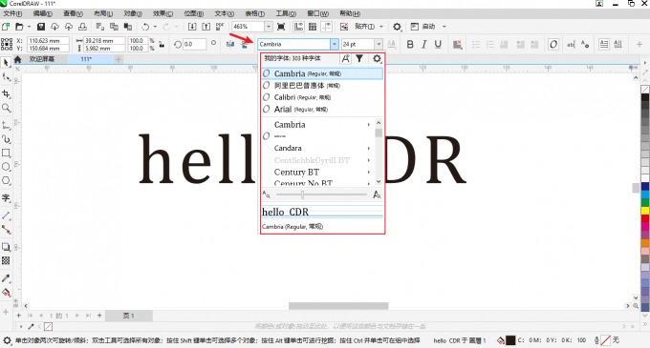Screen dimensions: 650x348
Task: Toggle Bold text formatting
Action: (x=410, y=44)
